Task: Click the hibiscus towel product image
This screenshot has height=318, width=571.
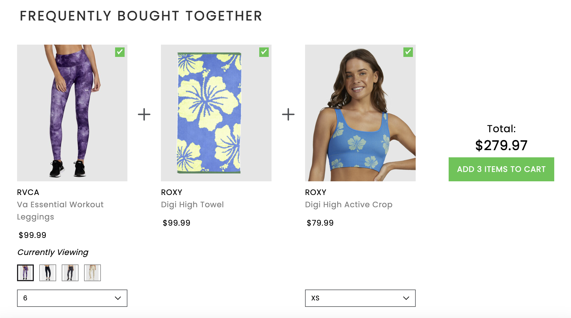Action: click(216, 113)
